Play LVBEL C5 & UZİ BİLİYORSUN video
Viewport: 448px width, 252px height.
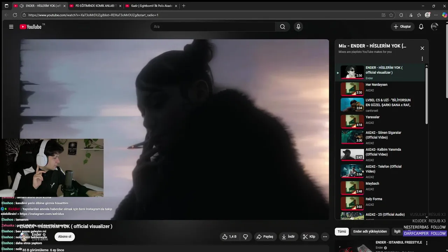(x=380, y=104)
